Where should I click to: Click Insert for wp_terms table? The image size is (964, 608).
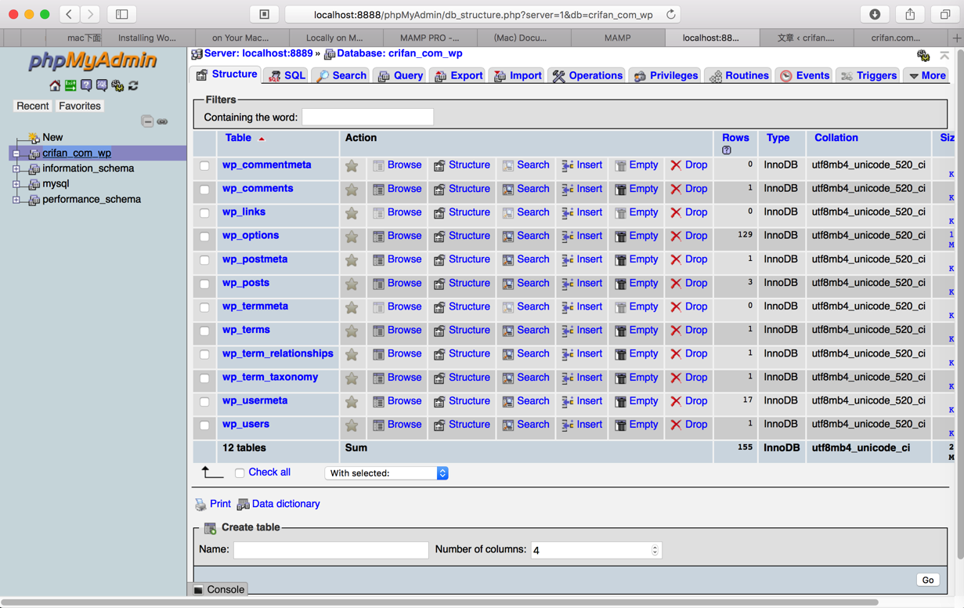(x=582, y=330)
